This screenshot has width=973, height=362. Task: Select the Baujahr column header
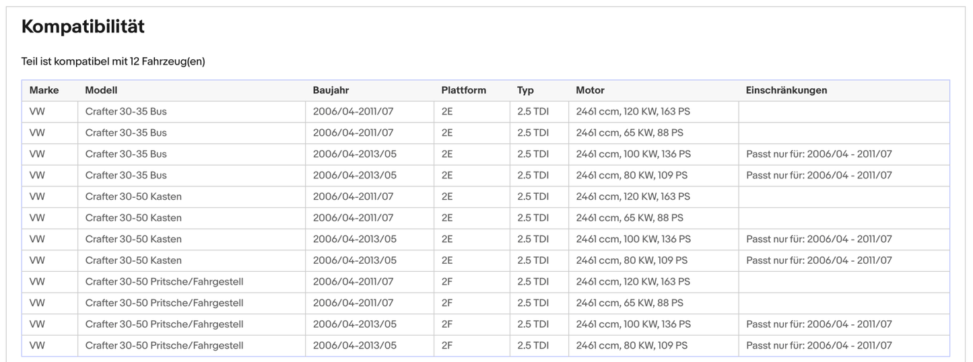click(331, 90)
